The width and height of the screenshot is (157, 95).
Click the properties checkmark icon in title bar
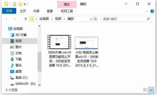click(14, 4)
